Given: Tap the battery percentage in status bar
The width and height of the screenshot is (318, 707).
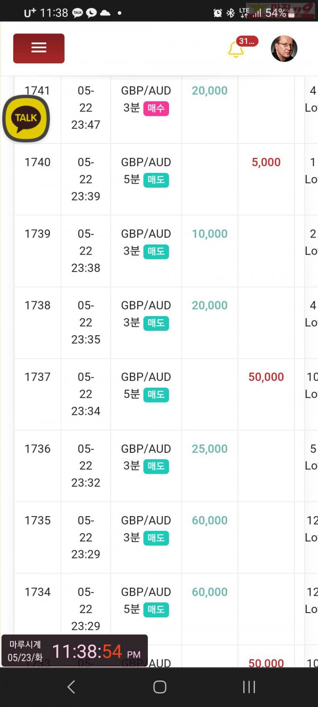Looking at the screenshot, I should [x=276, y=13].
